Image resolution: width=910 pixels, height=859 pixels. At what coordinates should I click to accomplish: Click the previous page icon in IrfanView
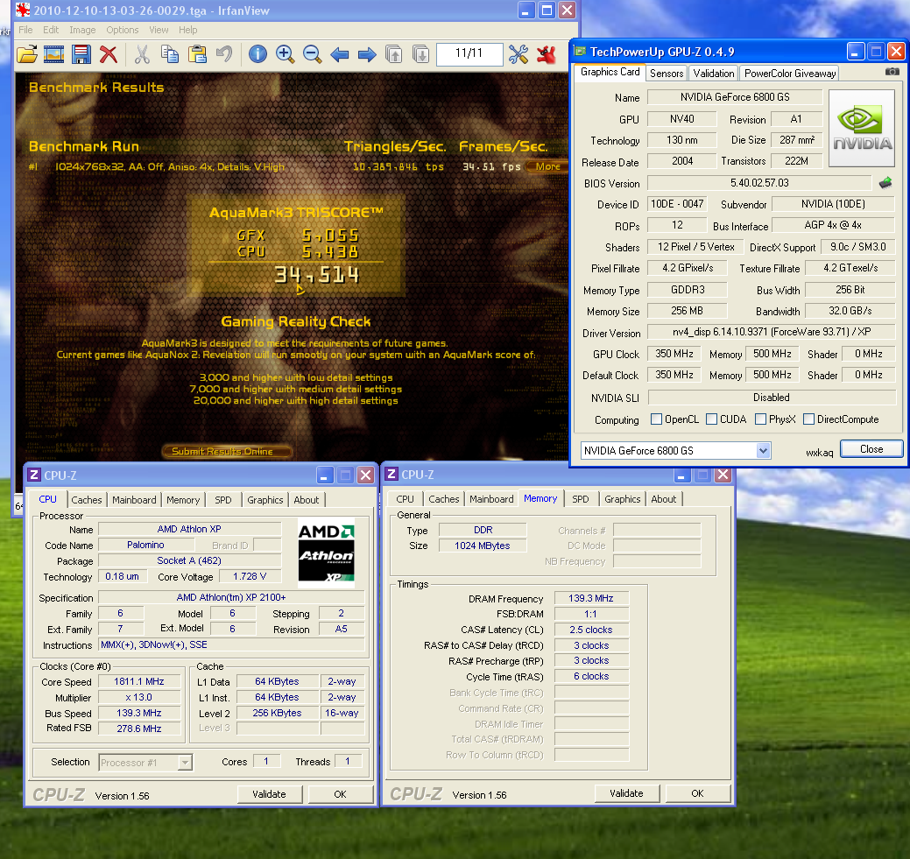(394, 54)
